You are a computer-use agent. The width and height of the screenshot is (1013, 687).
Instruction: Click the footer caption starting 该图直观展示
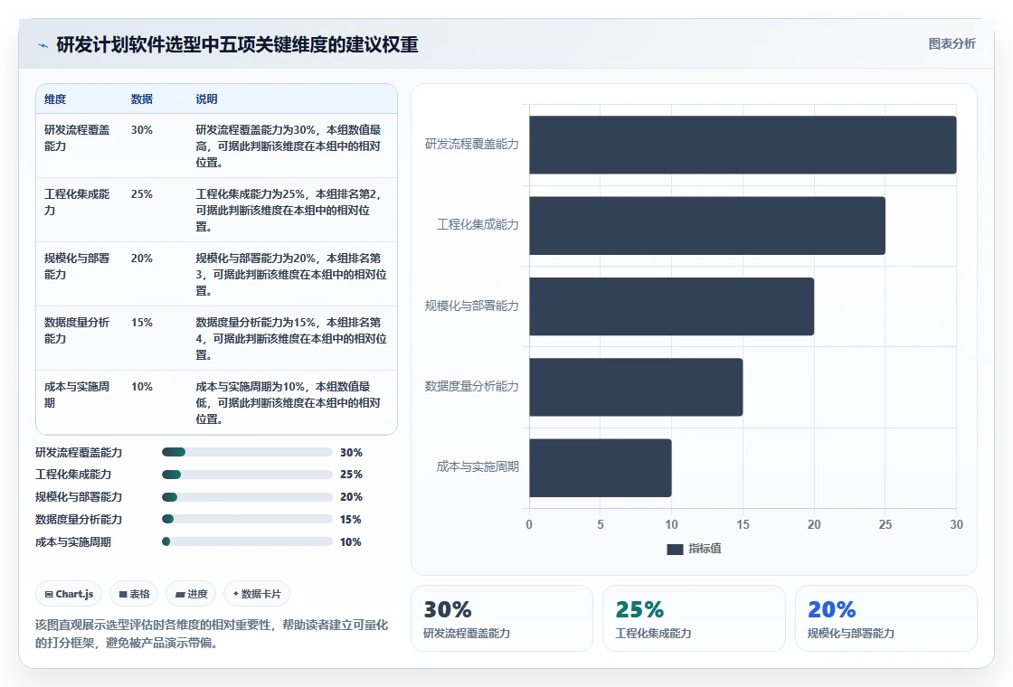tap(212, 634)
